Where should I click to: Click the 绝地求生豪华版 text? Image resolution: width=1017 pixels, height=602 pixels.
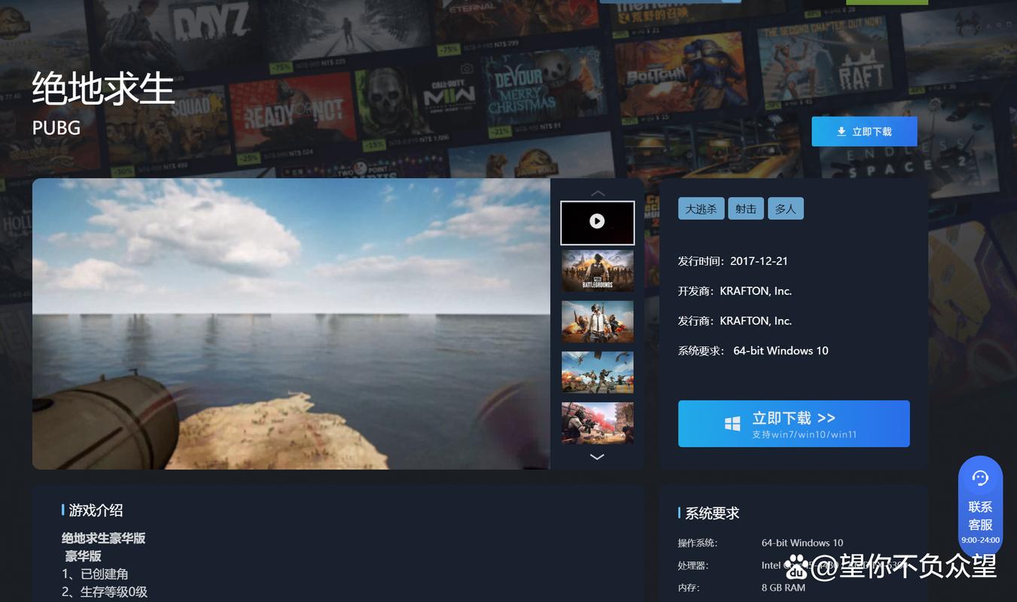point(103,538)
